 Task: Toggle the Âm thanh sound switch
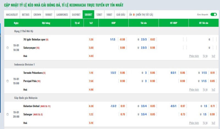point(213,15)
